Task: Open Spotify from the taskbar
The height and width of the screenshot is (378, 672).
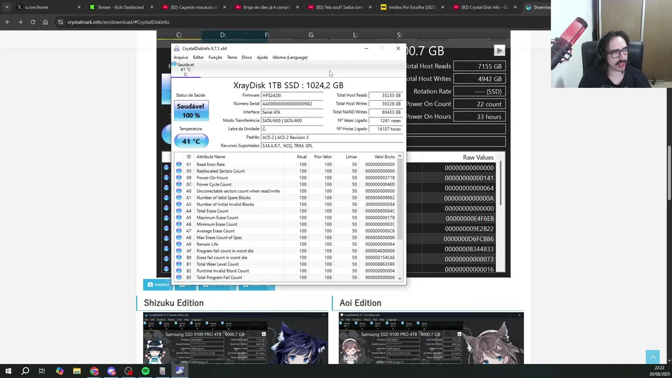Action: tap(145, 371)
